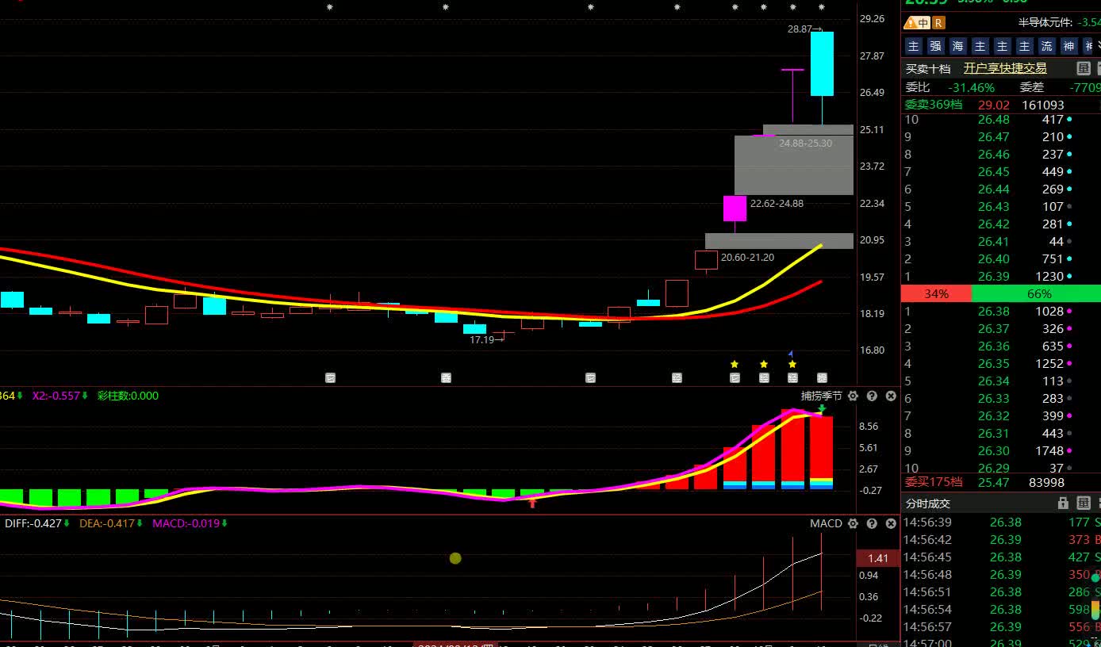Select the 强 tag button

[936, 46]
